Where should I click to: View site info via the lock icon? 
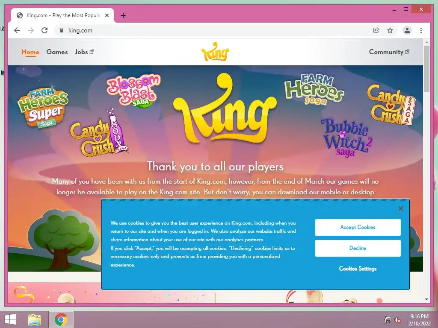point(62,30)
